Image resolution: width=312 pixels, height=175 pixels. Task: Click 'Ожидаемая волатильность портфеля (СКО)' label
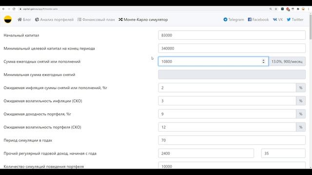pyautogui.click(x=42, y=127)
